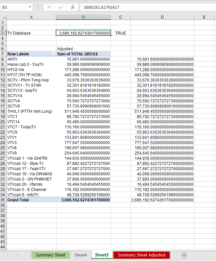Click VTVcab 9 - InfoTV cell
Viewport: 216px width, 261px height.
[x=31, y=195]
